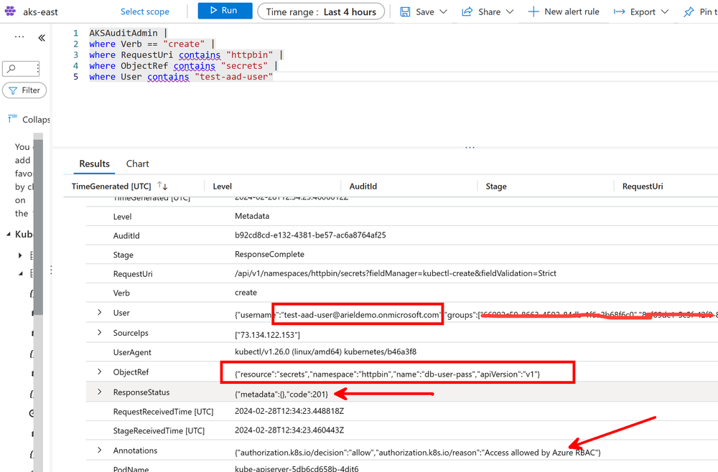Image resolution: width=718 pixels, height=472 pixels.
Task: Run the AKSAuditAdmin query
Action: click(224, 11)
